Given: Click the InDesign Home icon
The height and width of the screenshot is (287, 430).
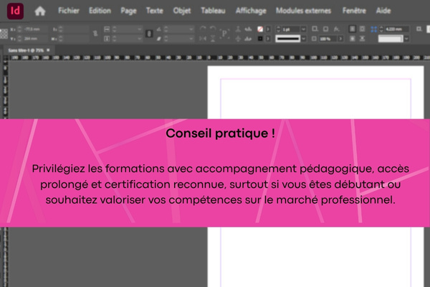Looking at the screenshot, I should [40, 11].
